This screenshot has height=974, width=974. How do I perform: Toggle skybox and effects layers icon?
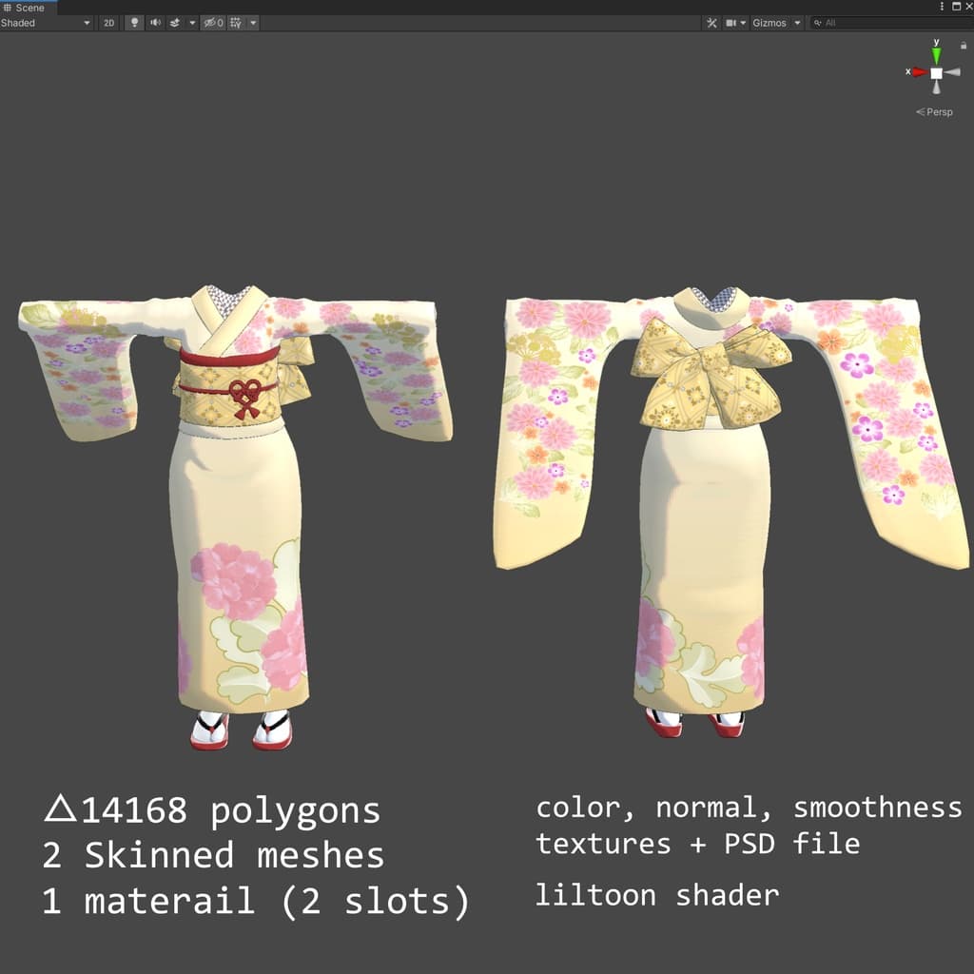[x=175, y=23]
